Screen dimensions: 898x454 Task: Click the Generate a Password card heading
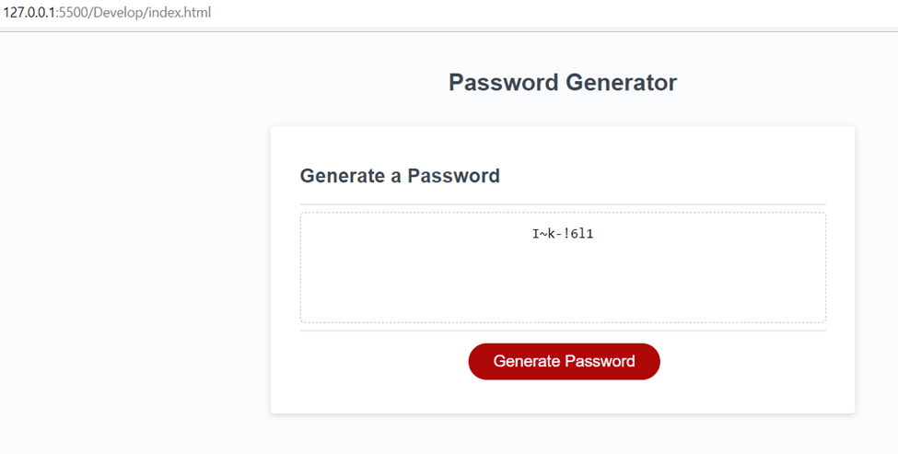[400, 175]
